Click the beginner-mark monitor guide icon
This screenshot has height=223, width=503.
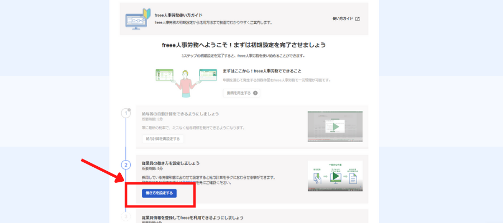[136, 19]
